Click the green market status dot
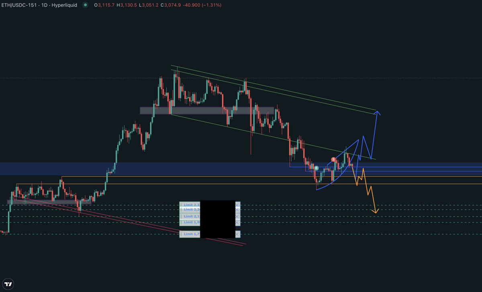482x292 pixels. click(x=85, y=5)
